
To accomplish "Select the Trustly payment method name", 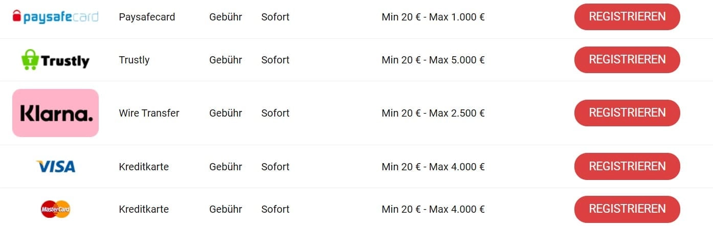I will tap(134, 60).
